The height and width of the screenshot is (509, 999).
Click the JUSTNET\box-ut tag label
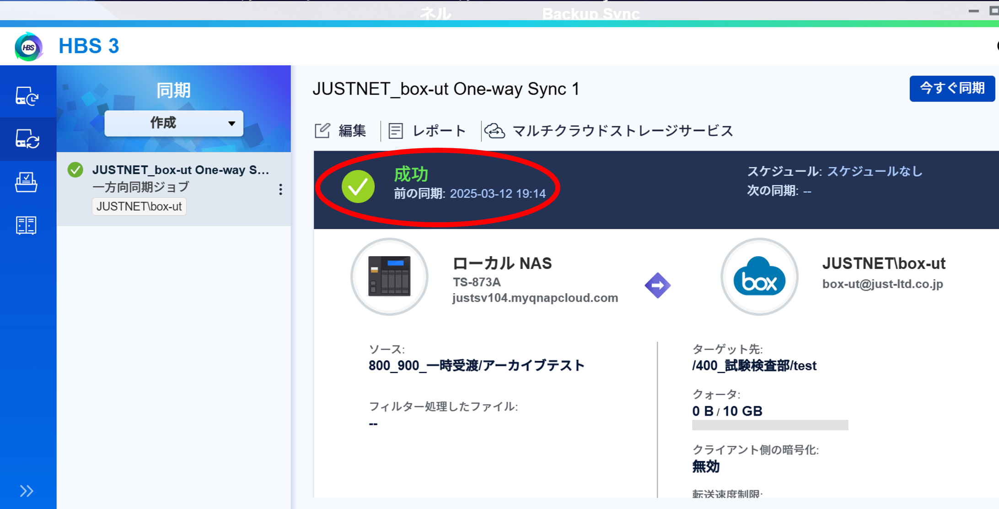[x=139, y=206]
